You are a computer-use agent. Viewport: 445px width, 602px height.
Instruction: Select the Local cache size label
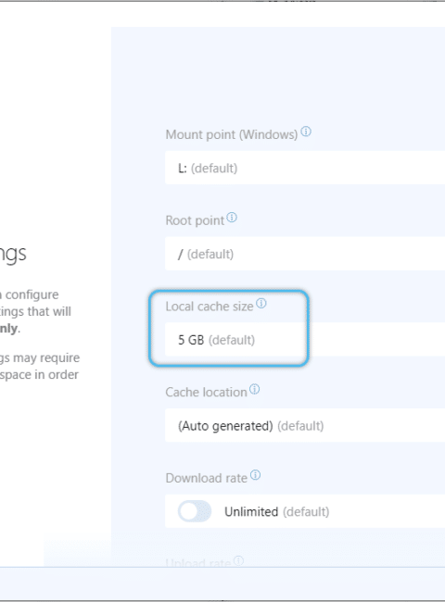pos(210,307)
